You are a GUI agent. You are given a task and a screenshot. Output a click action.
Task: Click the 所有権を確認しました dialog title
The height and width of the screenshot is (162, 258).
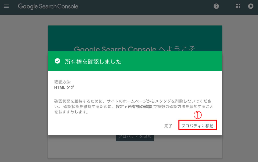(x=93, y=62)
